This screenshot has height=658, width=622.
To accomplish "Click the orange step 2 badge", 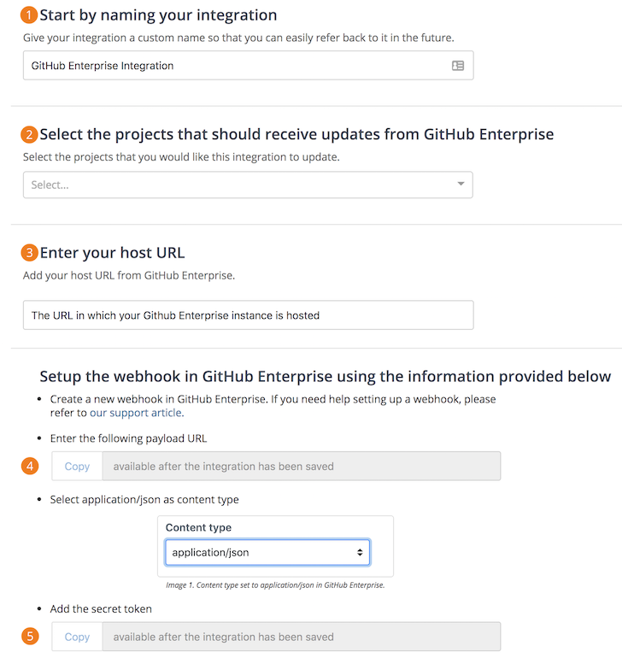I will pyautogui.click(x=30, y=135).
